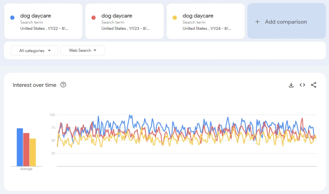Open the Web Search dropdown
329x194 pixels.
[x=83, y=50]
